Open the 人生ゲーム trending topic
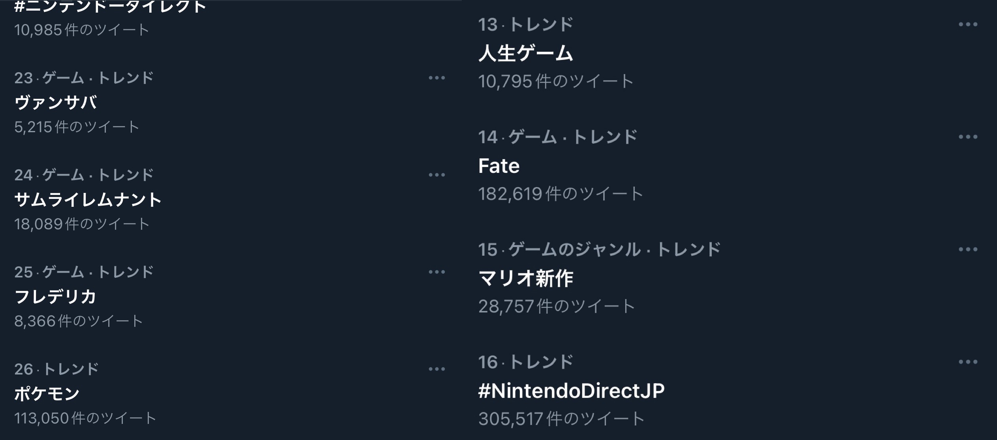This screenshot has height=440, width=997. pos(525,53)
